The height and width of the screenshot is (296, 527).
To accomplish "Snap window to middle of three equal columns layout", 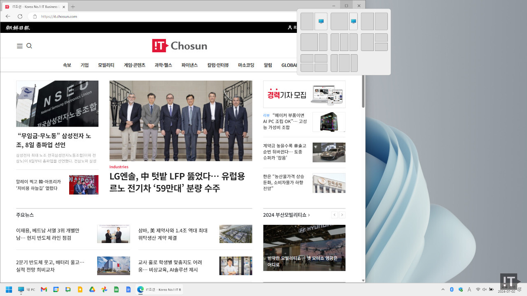I will tap(344, 42).
